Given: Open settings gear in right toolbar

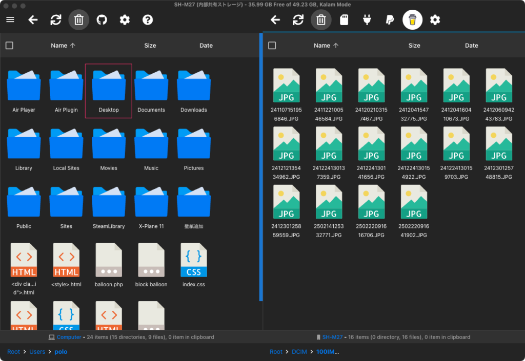Looking at the screenshot, I should [x=435, y=20].
